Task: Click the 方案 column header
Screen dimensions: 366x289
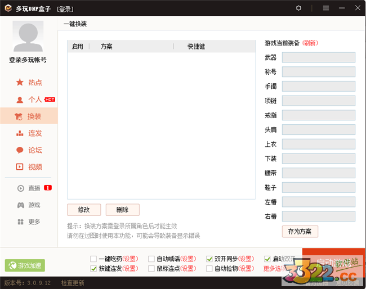Action: (x=106, y=47)
